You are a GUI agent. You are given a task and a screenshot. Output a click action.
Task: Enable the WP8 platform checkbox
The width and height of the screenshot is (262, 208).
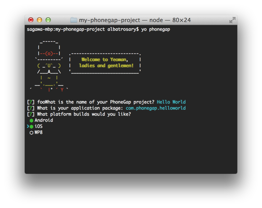pos(31,133)
